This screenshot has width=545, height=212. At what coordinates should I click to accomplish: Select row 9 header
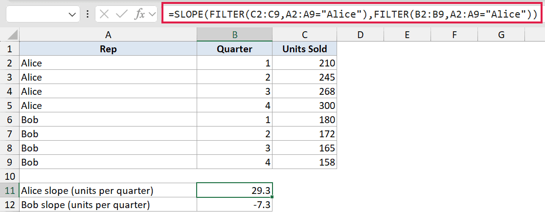pos(9,162)
